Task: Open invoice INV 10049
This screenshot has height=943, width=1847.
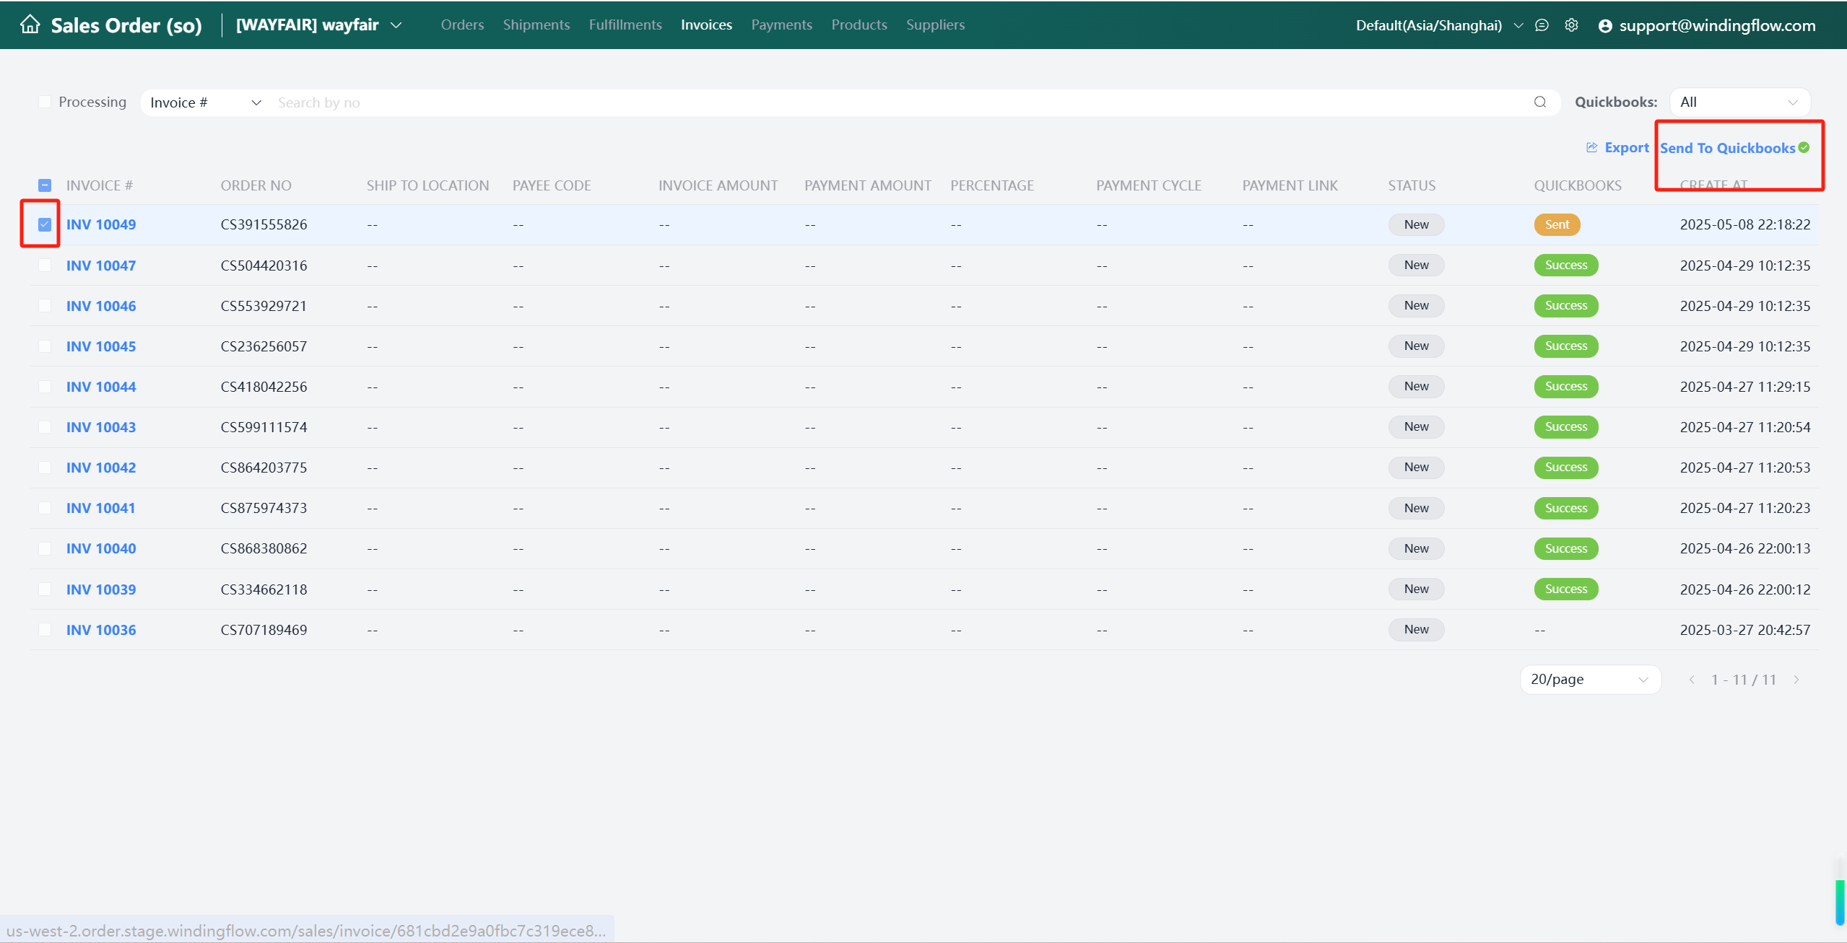Action: (x=101, y=224)
